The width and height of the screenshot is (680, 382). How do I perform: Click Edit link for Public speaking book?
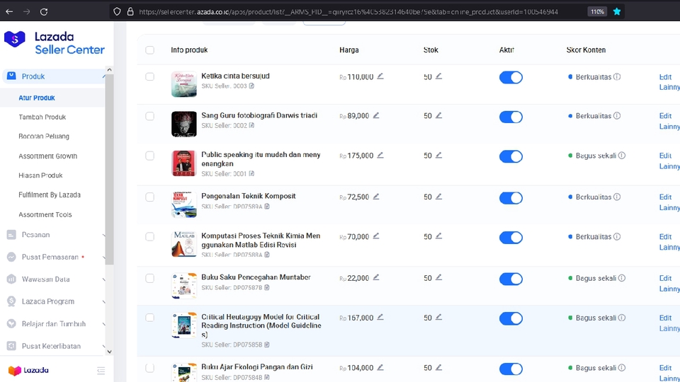(665, 156)
